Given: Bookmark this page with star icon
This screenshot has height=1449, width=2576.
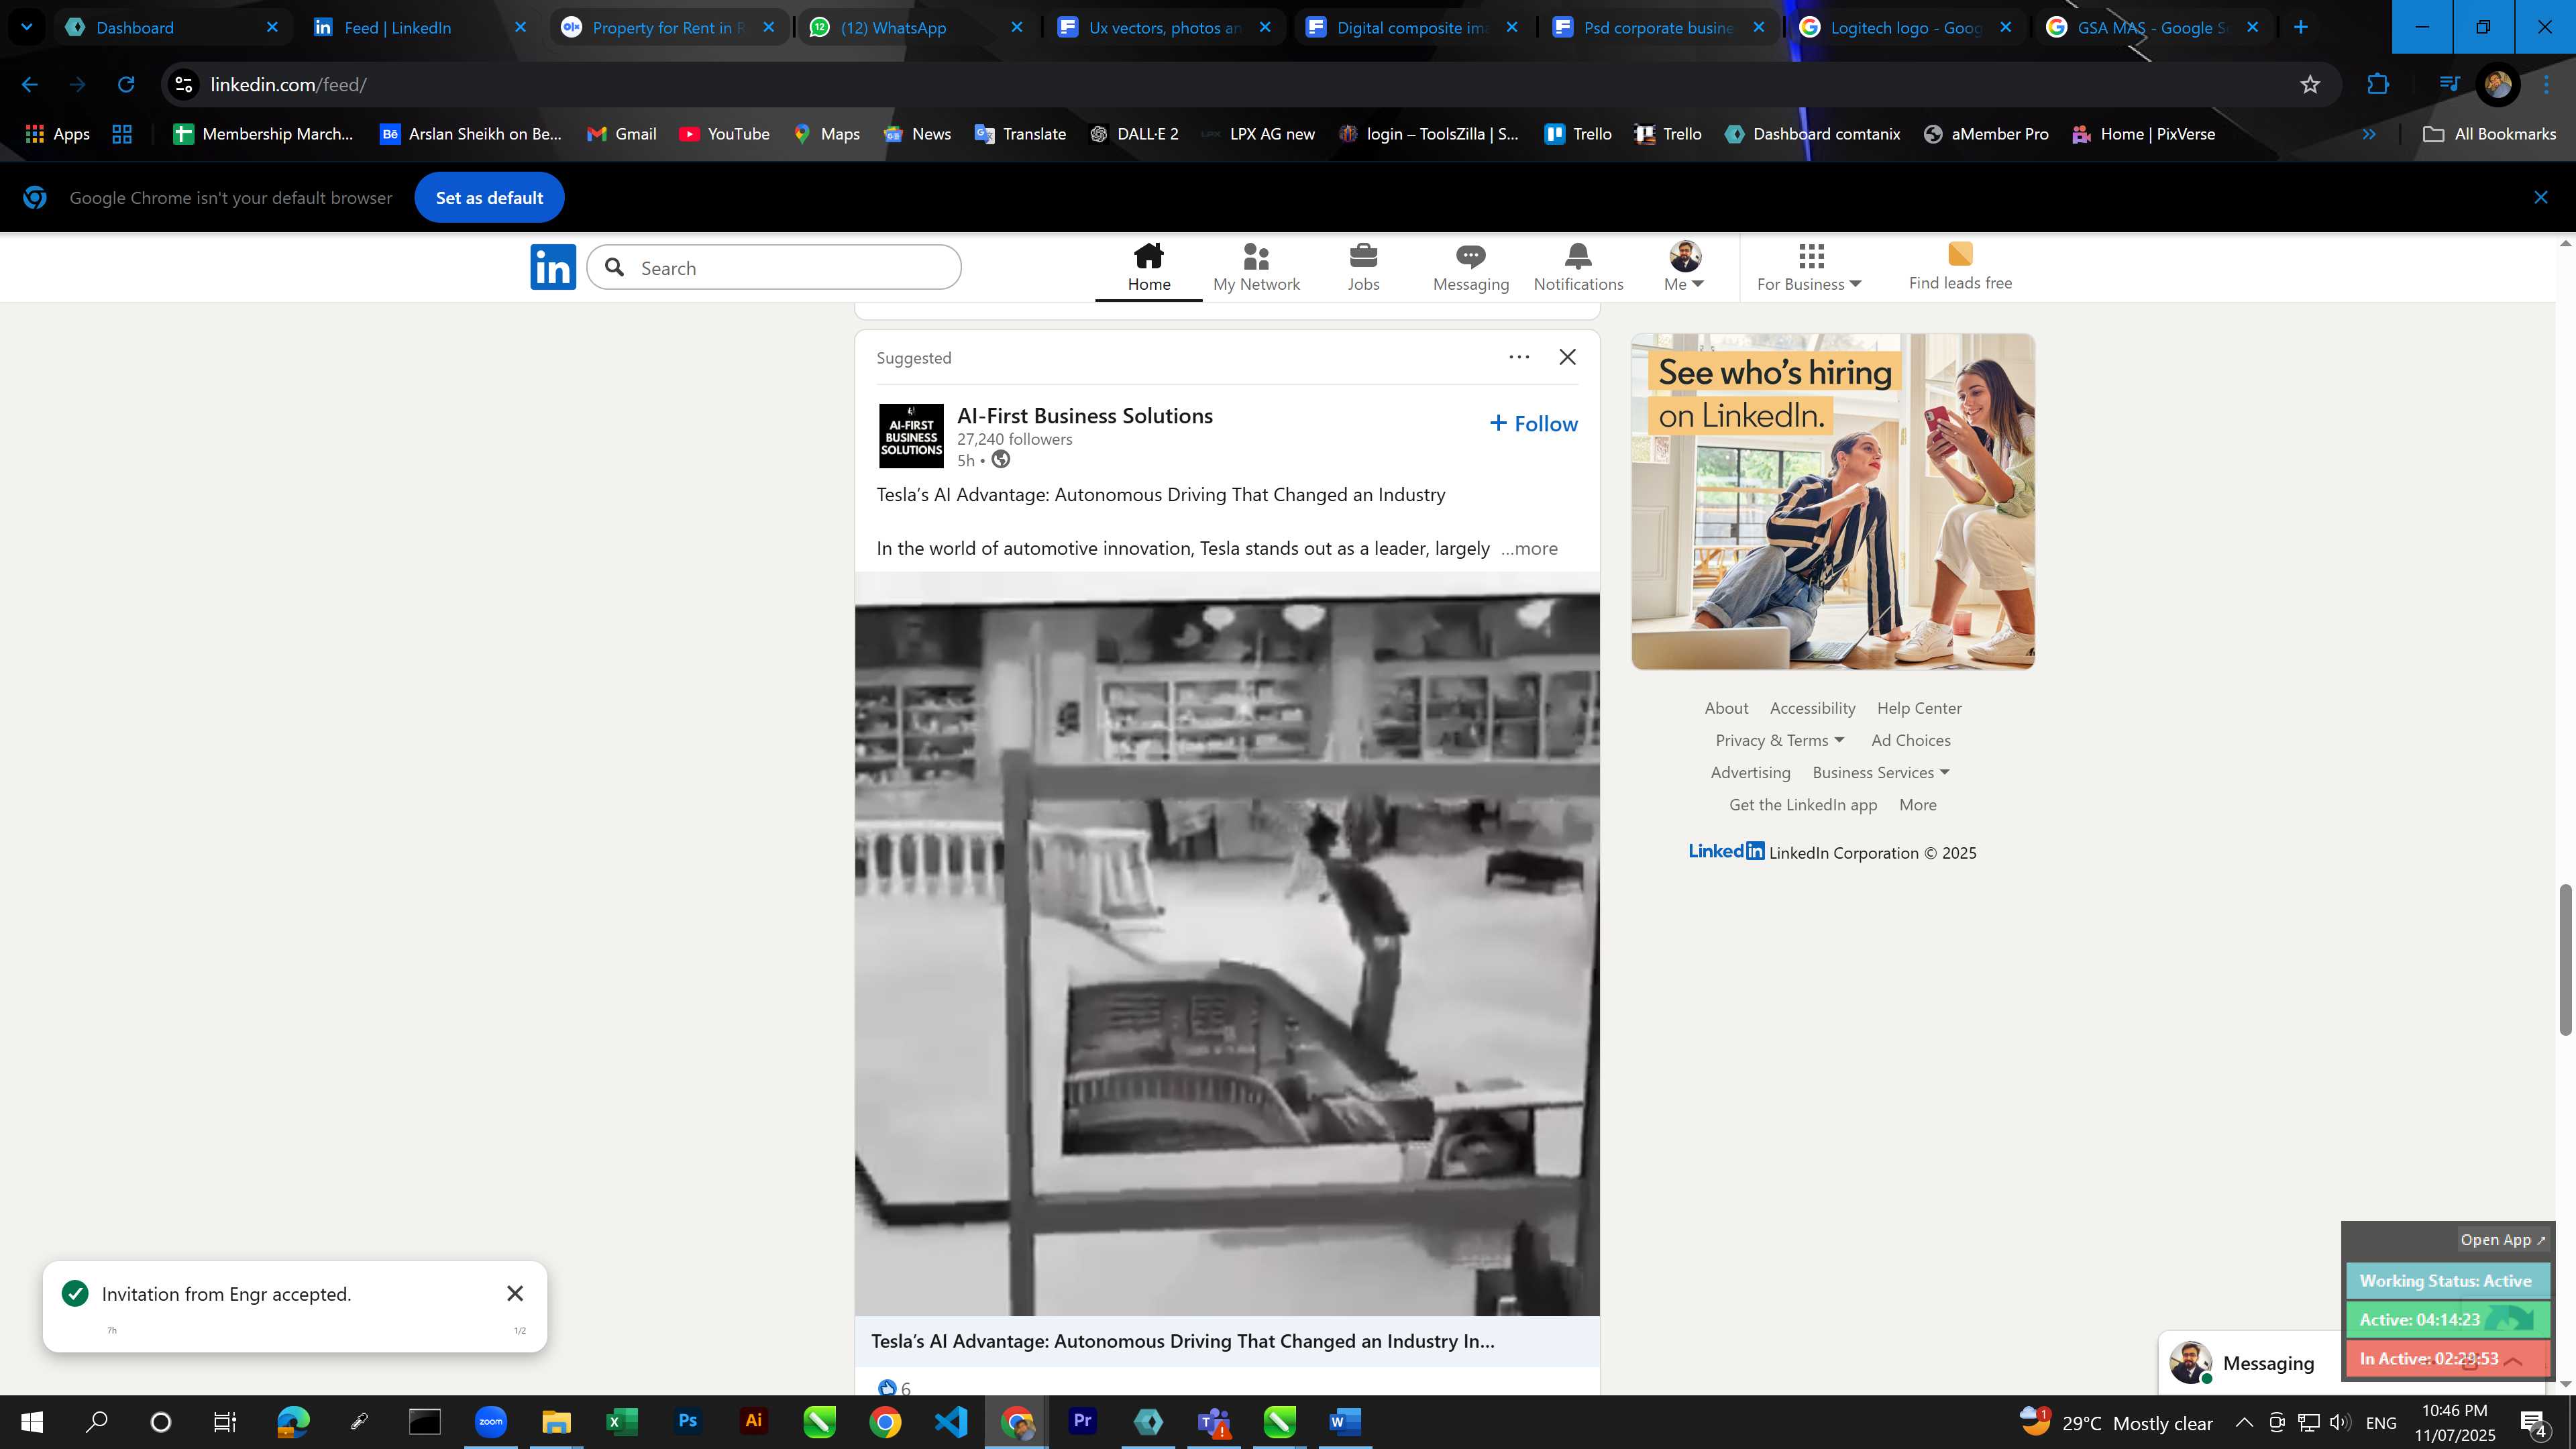Looking at the screenshot, I should [x=2309, y=85].
